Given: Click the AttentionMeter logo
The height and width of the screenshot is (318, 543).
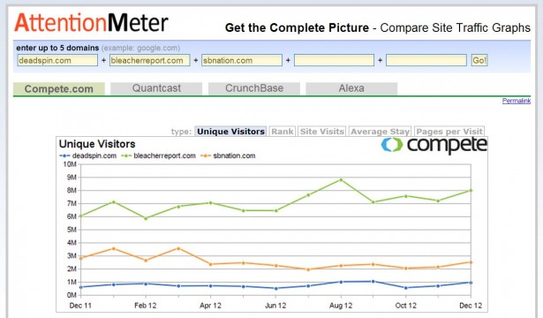Looking at the screenshot, I should point(91,23).
